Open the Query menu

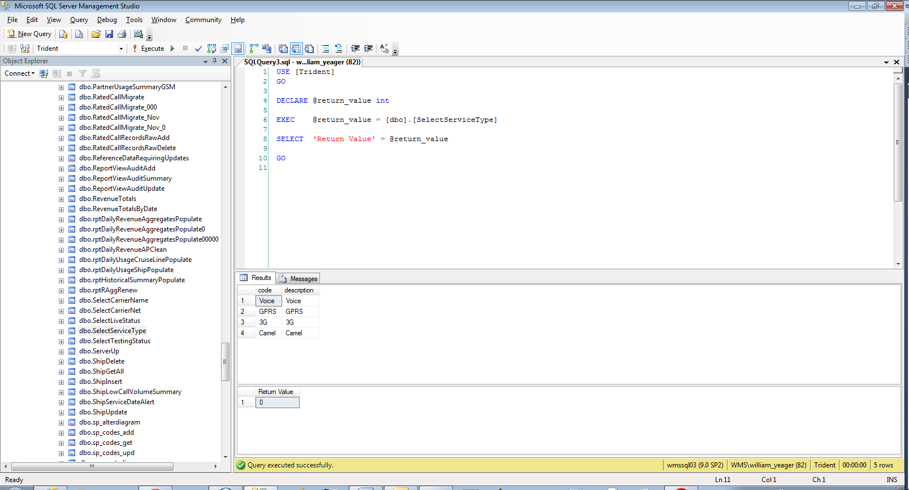[x=79, y=20]
